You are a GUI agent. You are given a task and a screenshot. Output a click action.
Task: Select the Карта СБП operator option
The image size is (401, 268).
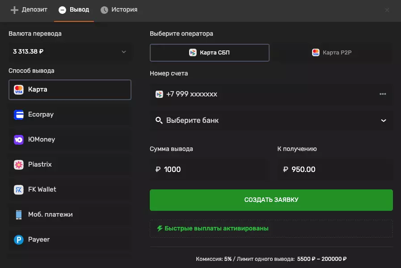click(x=209, y=52)
